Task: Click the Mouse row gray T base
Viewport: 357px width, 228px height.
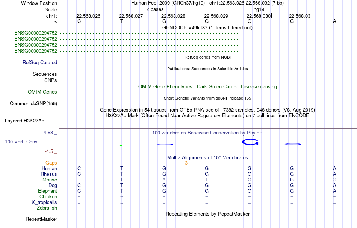Action: tap(207, 180)
